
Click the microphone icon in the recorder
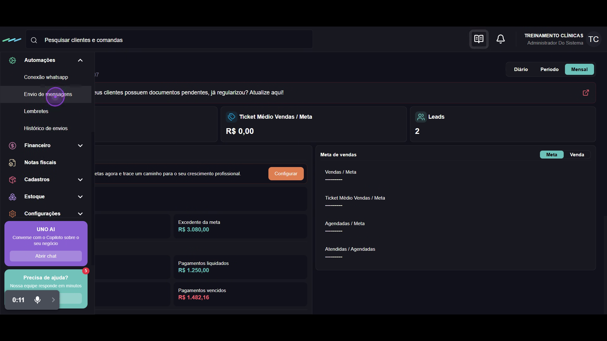37,300
